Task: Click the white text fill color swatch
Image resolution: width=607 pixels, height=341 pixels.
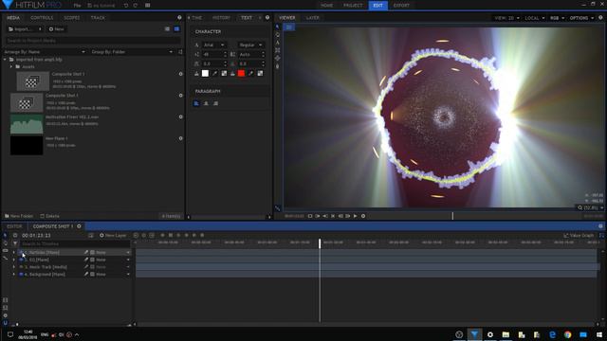Action: pos(205,74)
